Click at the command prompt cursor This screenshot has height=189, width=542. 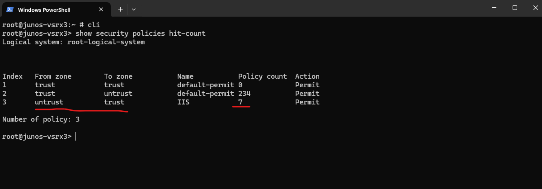75,137
